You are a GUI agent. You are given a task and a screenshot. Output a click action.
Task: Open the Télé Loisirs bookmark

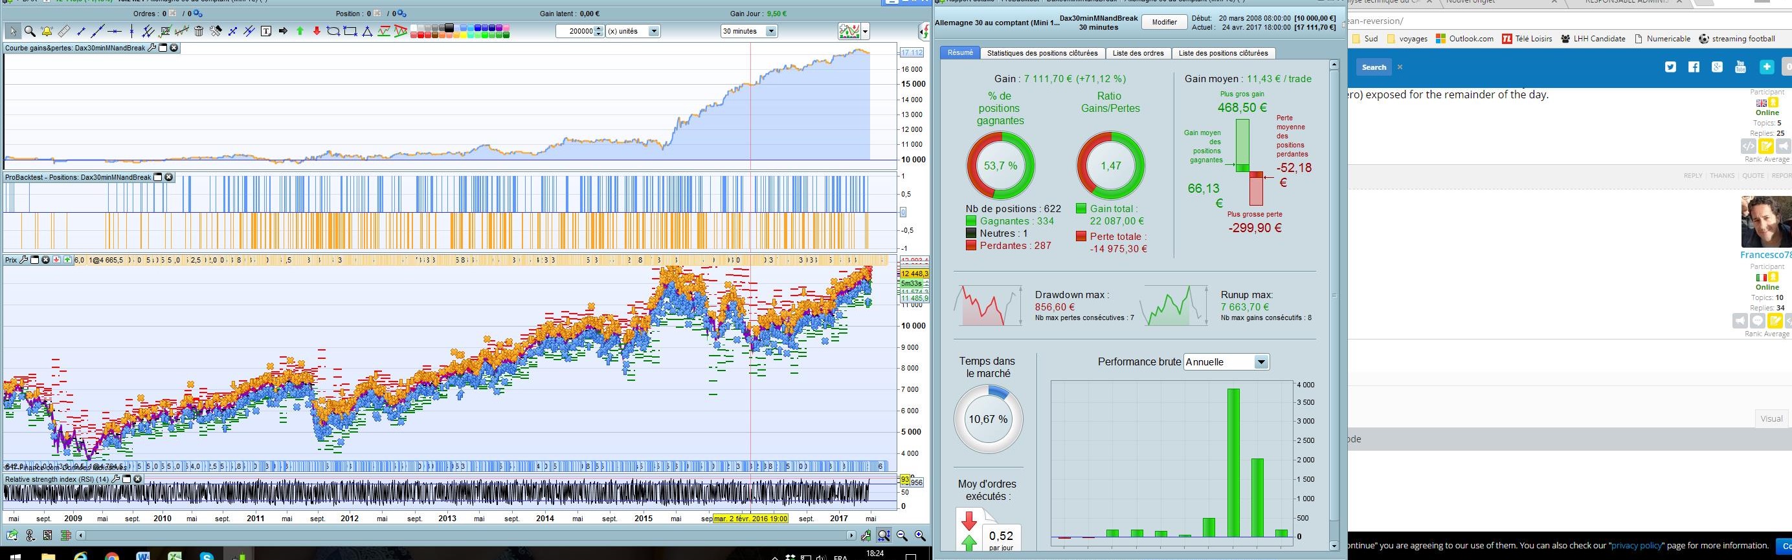click(x=1527, y=39)
